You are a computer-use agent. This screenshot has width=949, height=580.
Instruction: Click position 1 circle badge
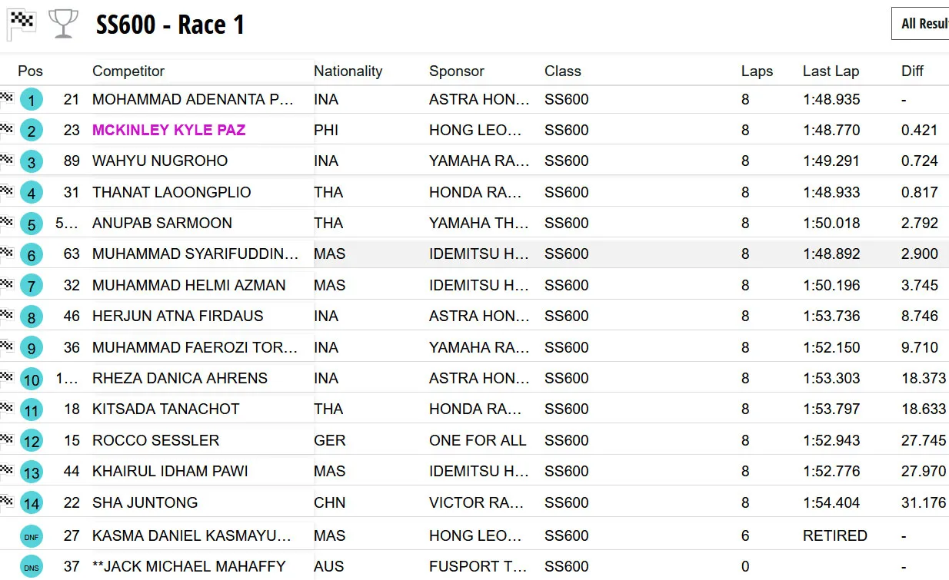[31, 100]
